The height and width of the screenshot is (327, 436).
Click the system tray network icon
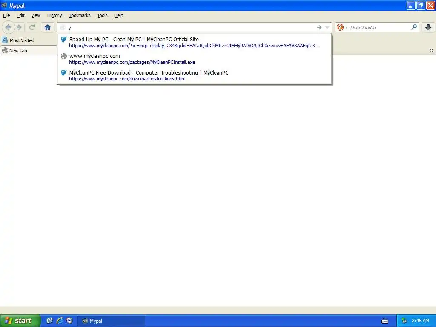click(404, 321)
